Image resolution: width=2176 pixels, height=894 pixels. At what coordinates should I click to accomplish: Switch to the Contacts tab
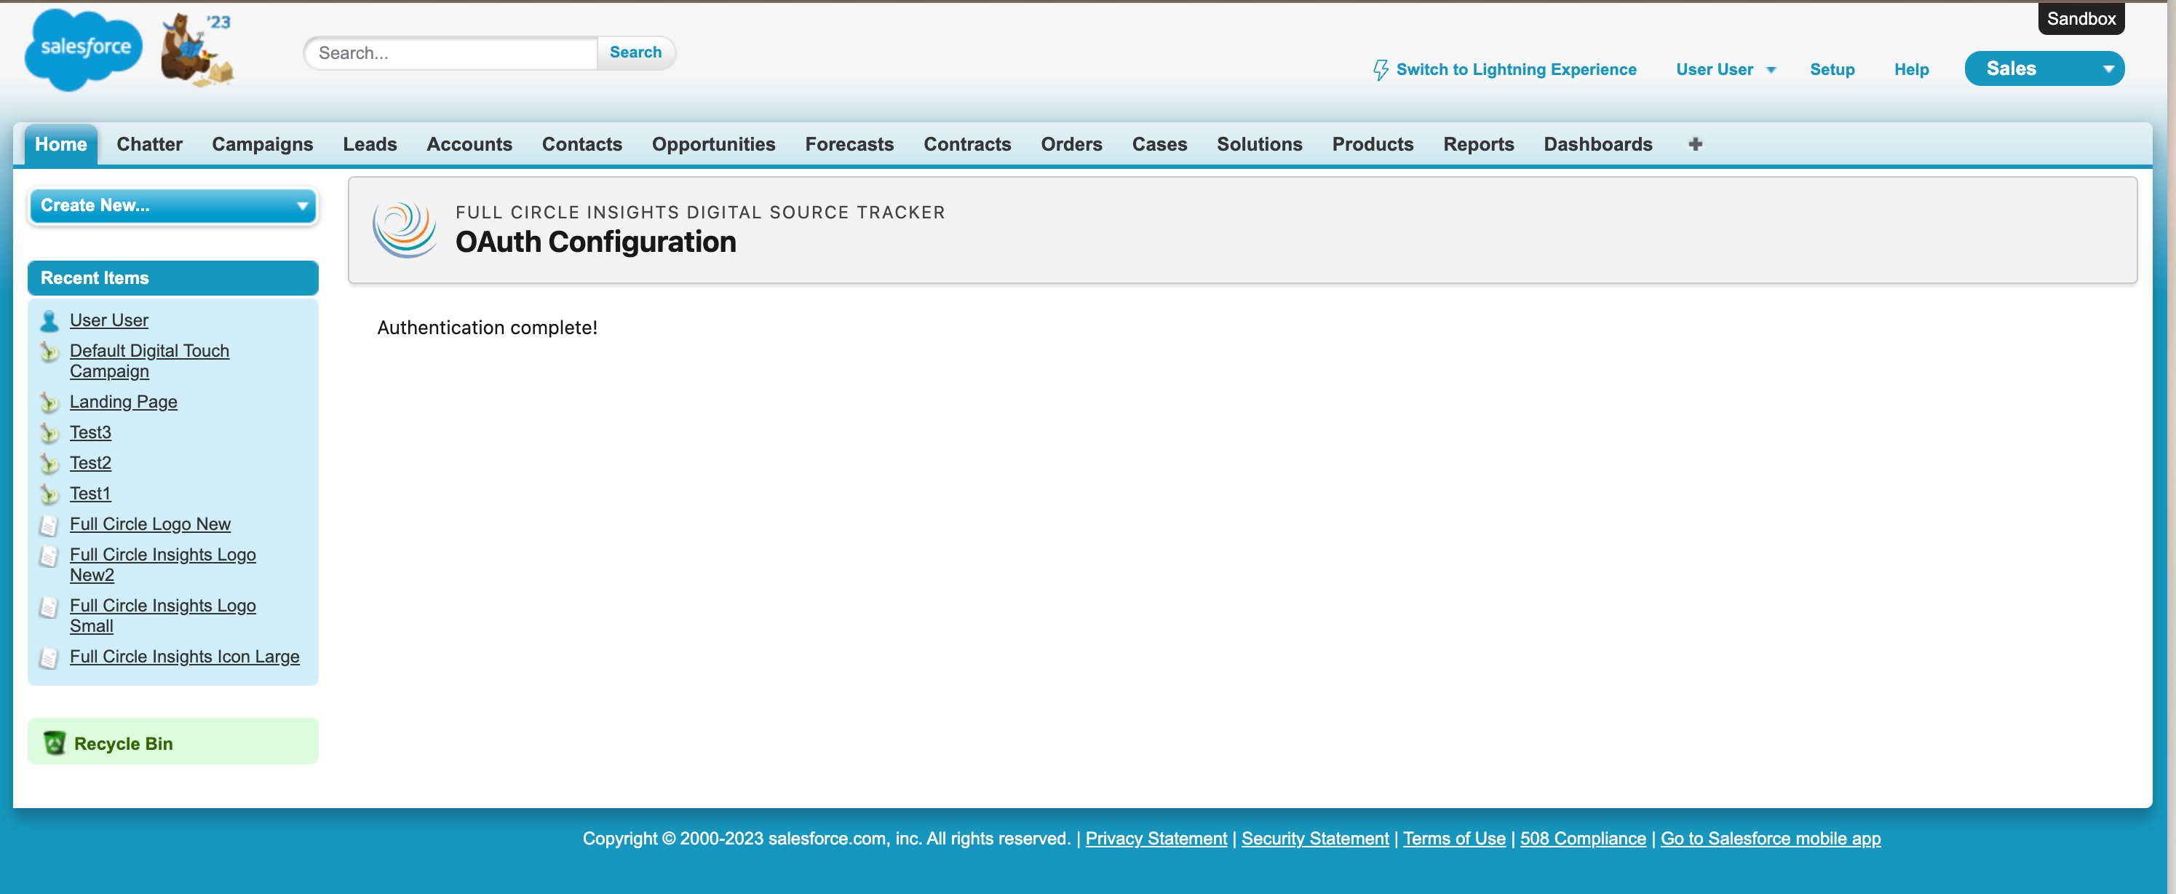[582, 144]
